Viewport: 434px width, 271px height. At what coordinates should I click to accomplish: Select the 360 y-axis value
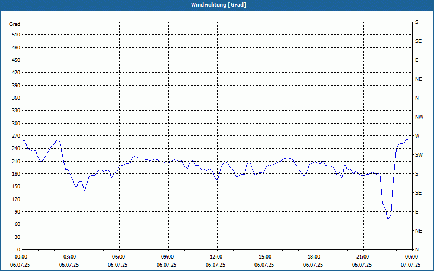(x=16, y=98)
